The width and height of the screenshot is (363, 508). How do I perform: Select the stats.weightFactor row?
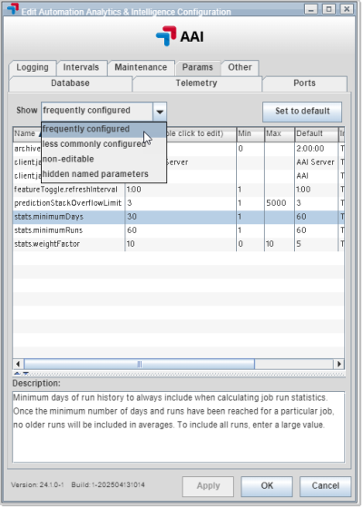click(178, 244)
